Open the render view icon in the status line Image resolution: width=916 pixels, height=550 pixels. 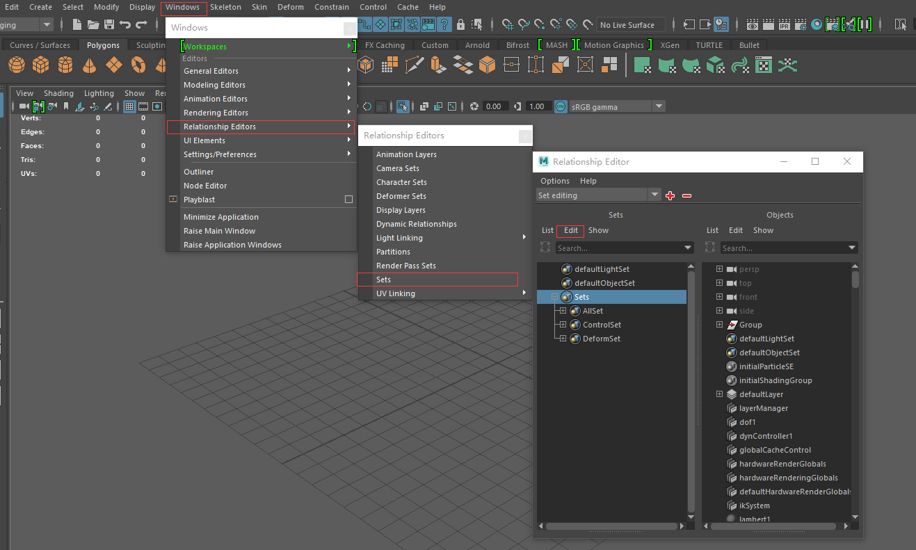click(752, 24)
